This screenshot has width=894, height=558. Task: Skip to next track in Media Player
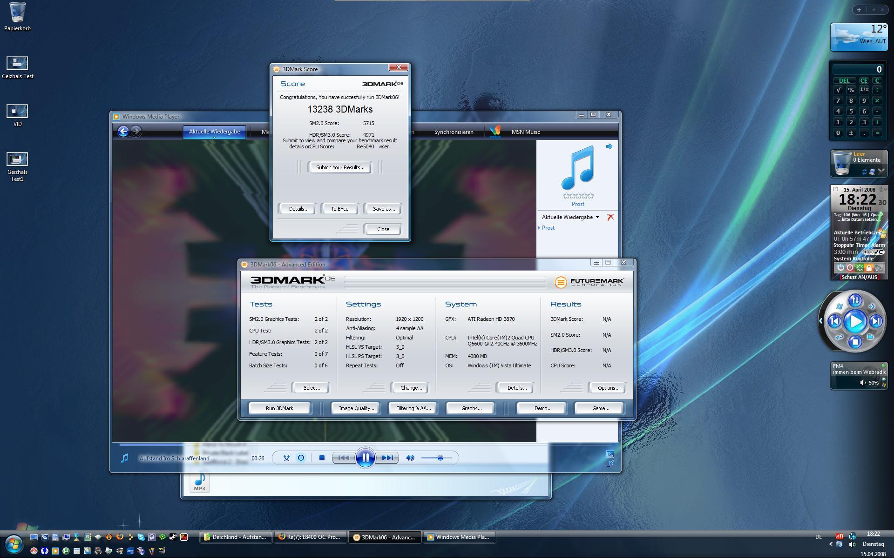(x=387, y=458)
